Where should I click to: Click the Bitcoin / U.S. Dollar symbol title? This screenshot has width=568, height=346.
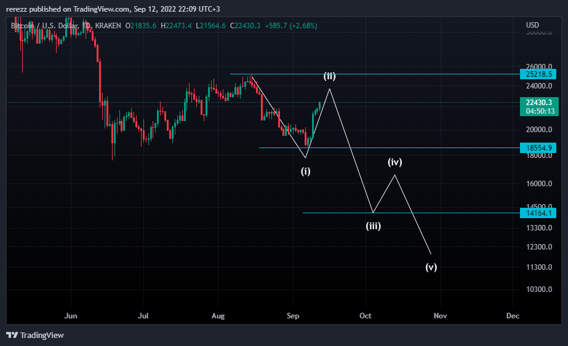pos(44,26)
